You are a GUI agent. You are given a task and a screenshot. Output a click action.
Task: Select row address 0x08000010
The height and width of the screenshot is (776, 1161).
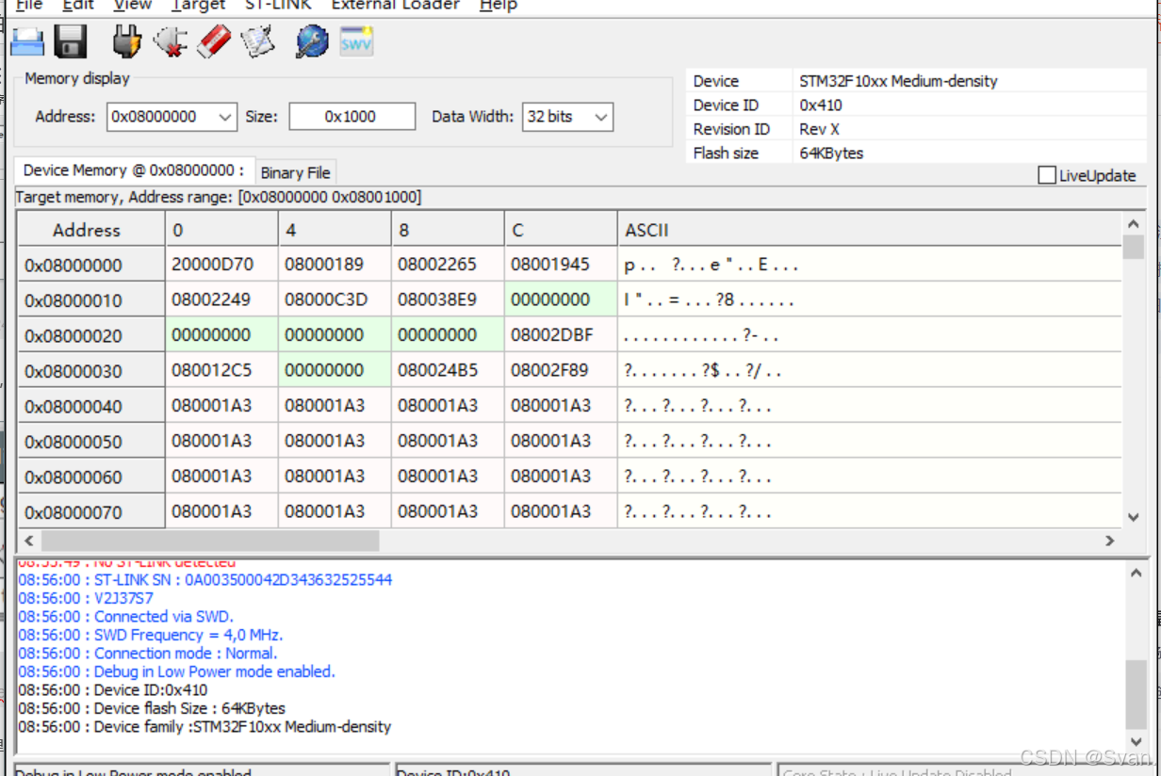(x=91, y=300)
